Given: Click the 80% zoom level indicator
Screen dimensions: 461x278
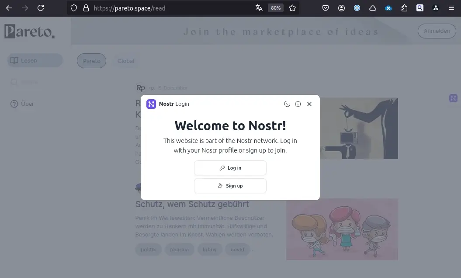Looking at the screenshot, I should [276, 8].
